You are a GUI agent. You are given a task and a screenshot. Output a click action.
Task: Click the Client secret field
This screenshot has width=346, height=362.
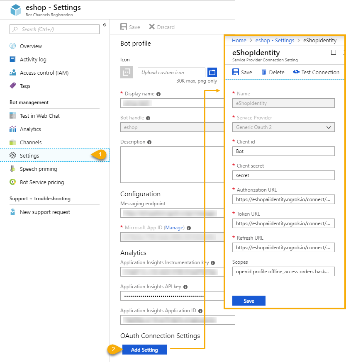pyautogui.click(x=283, y=175)
